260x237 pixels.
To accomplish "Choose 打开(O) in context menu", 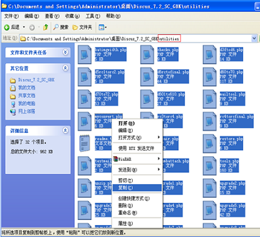I will [137, 124].
